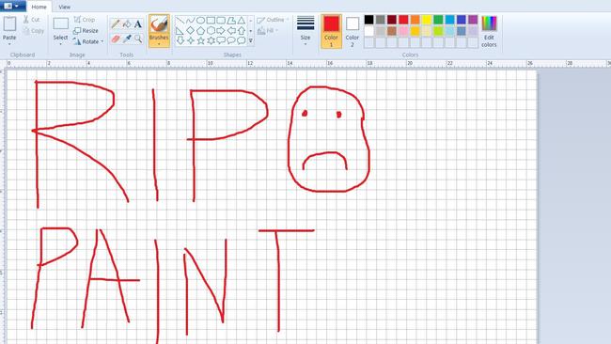Switch to the View ribbon tab
Image resolution: width=611 pixels, height=344 pixels.
65,7
